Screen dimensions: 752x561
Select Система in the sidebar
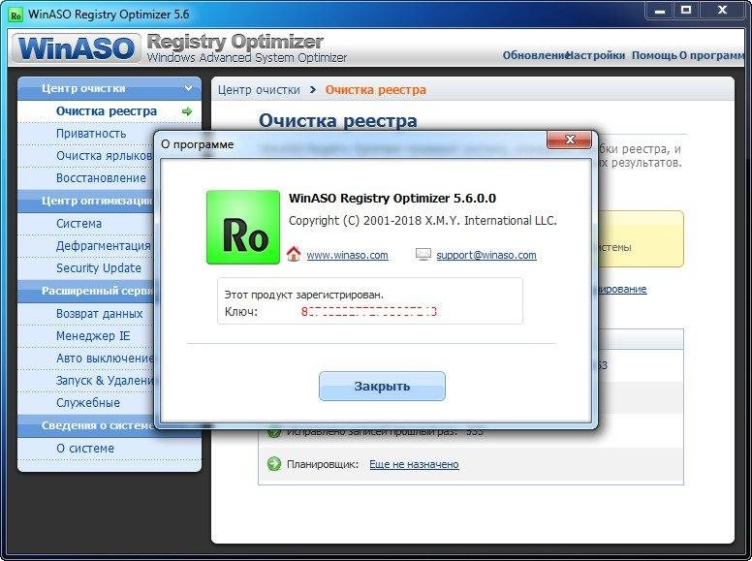click(79, 224)
